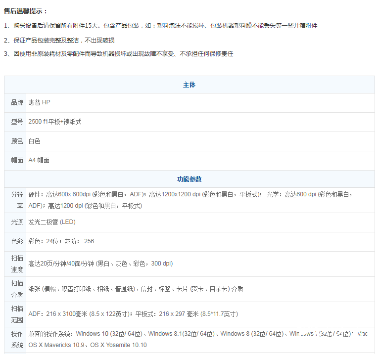Viewport: 379px width, 354px height.
Task: Select the 2500 f1平板+馈纸式 model value
Action: (55, 122)
